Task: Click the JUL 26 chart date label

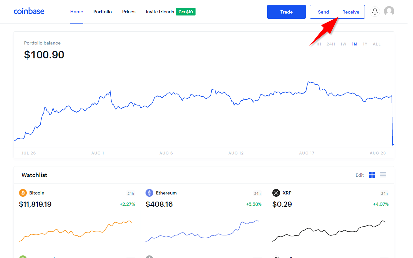Action: tap(29, 153)
